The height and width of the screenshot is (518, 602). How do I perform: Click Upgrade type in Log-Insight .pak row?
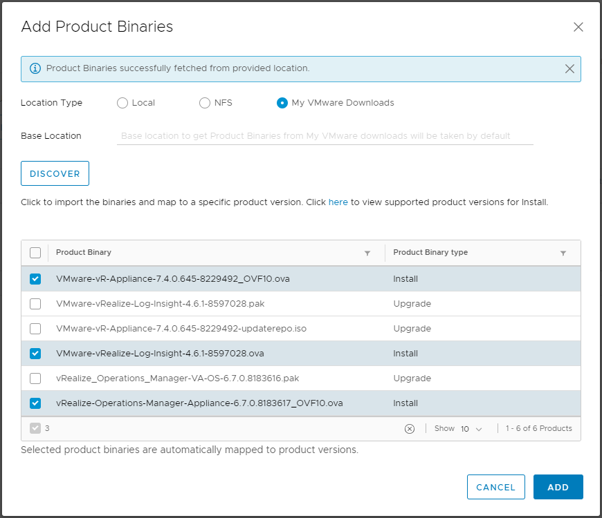412,304
